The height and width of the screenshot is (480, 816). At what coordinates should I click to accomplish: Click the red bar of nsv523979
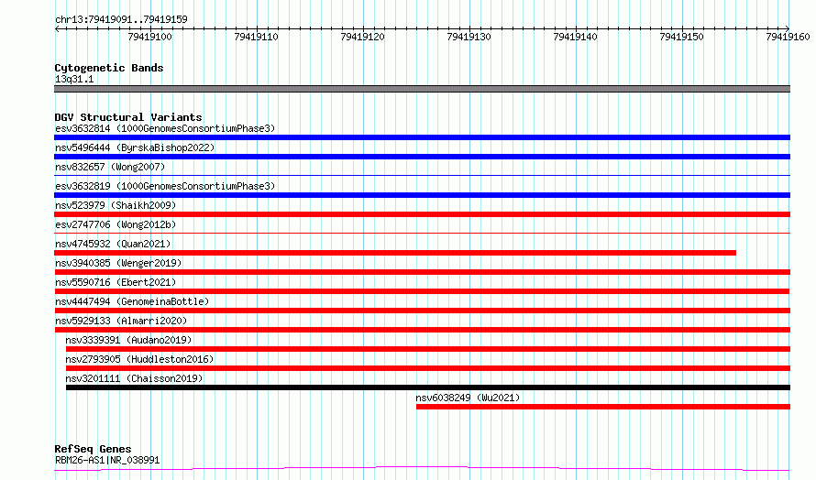[422, 214]
